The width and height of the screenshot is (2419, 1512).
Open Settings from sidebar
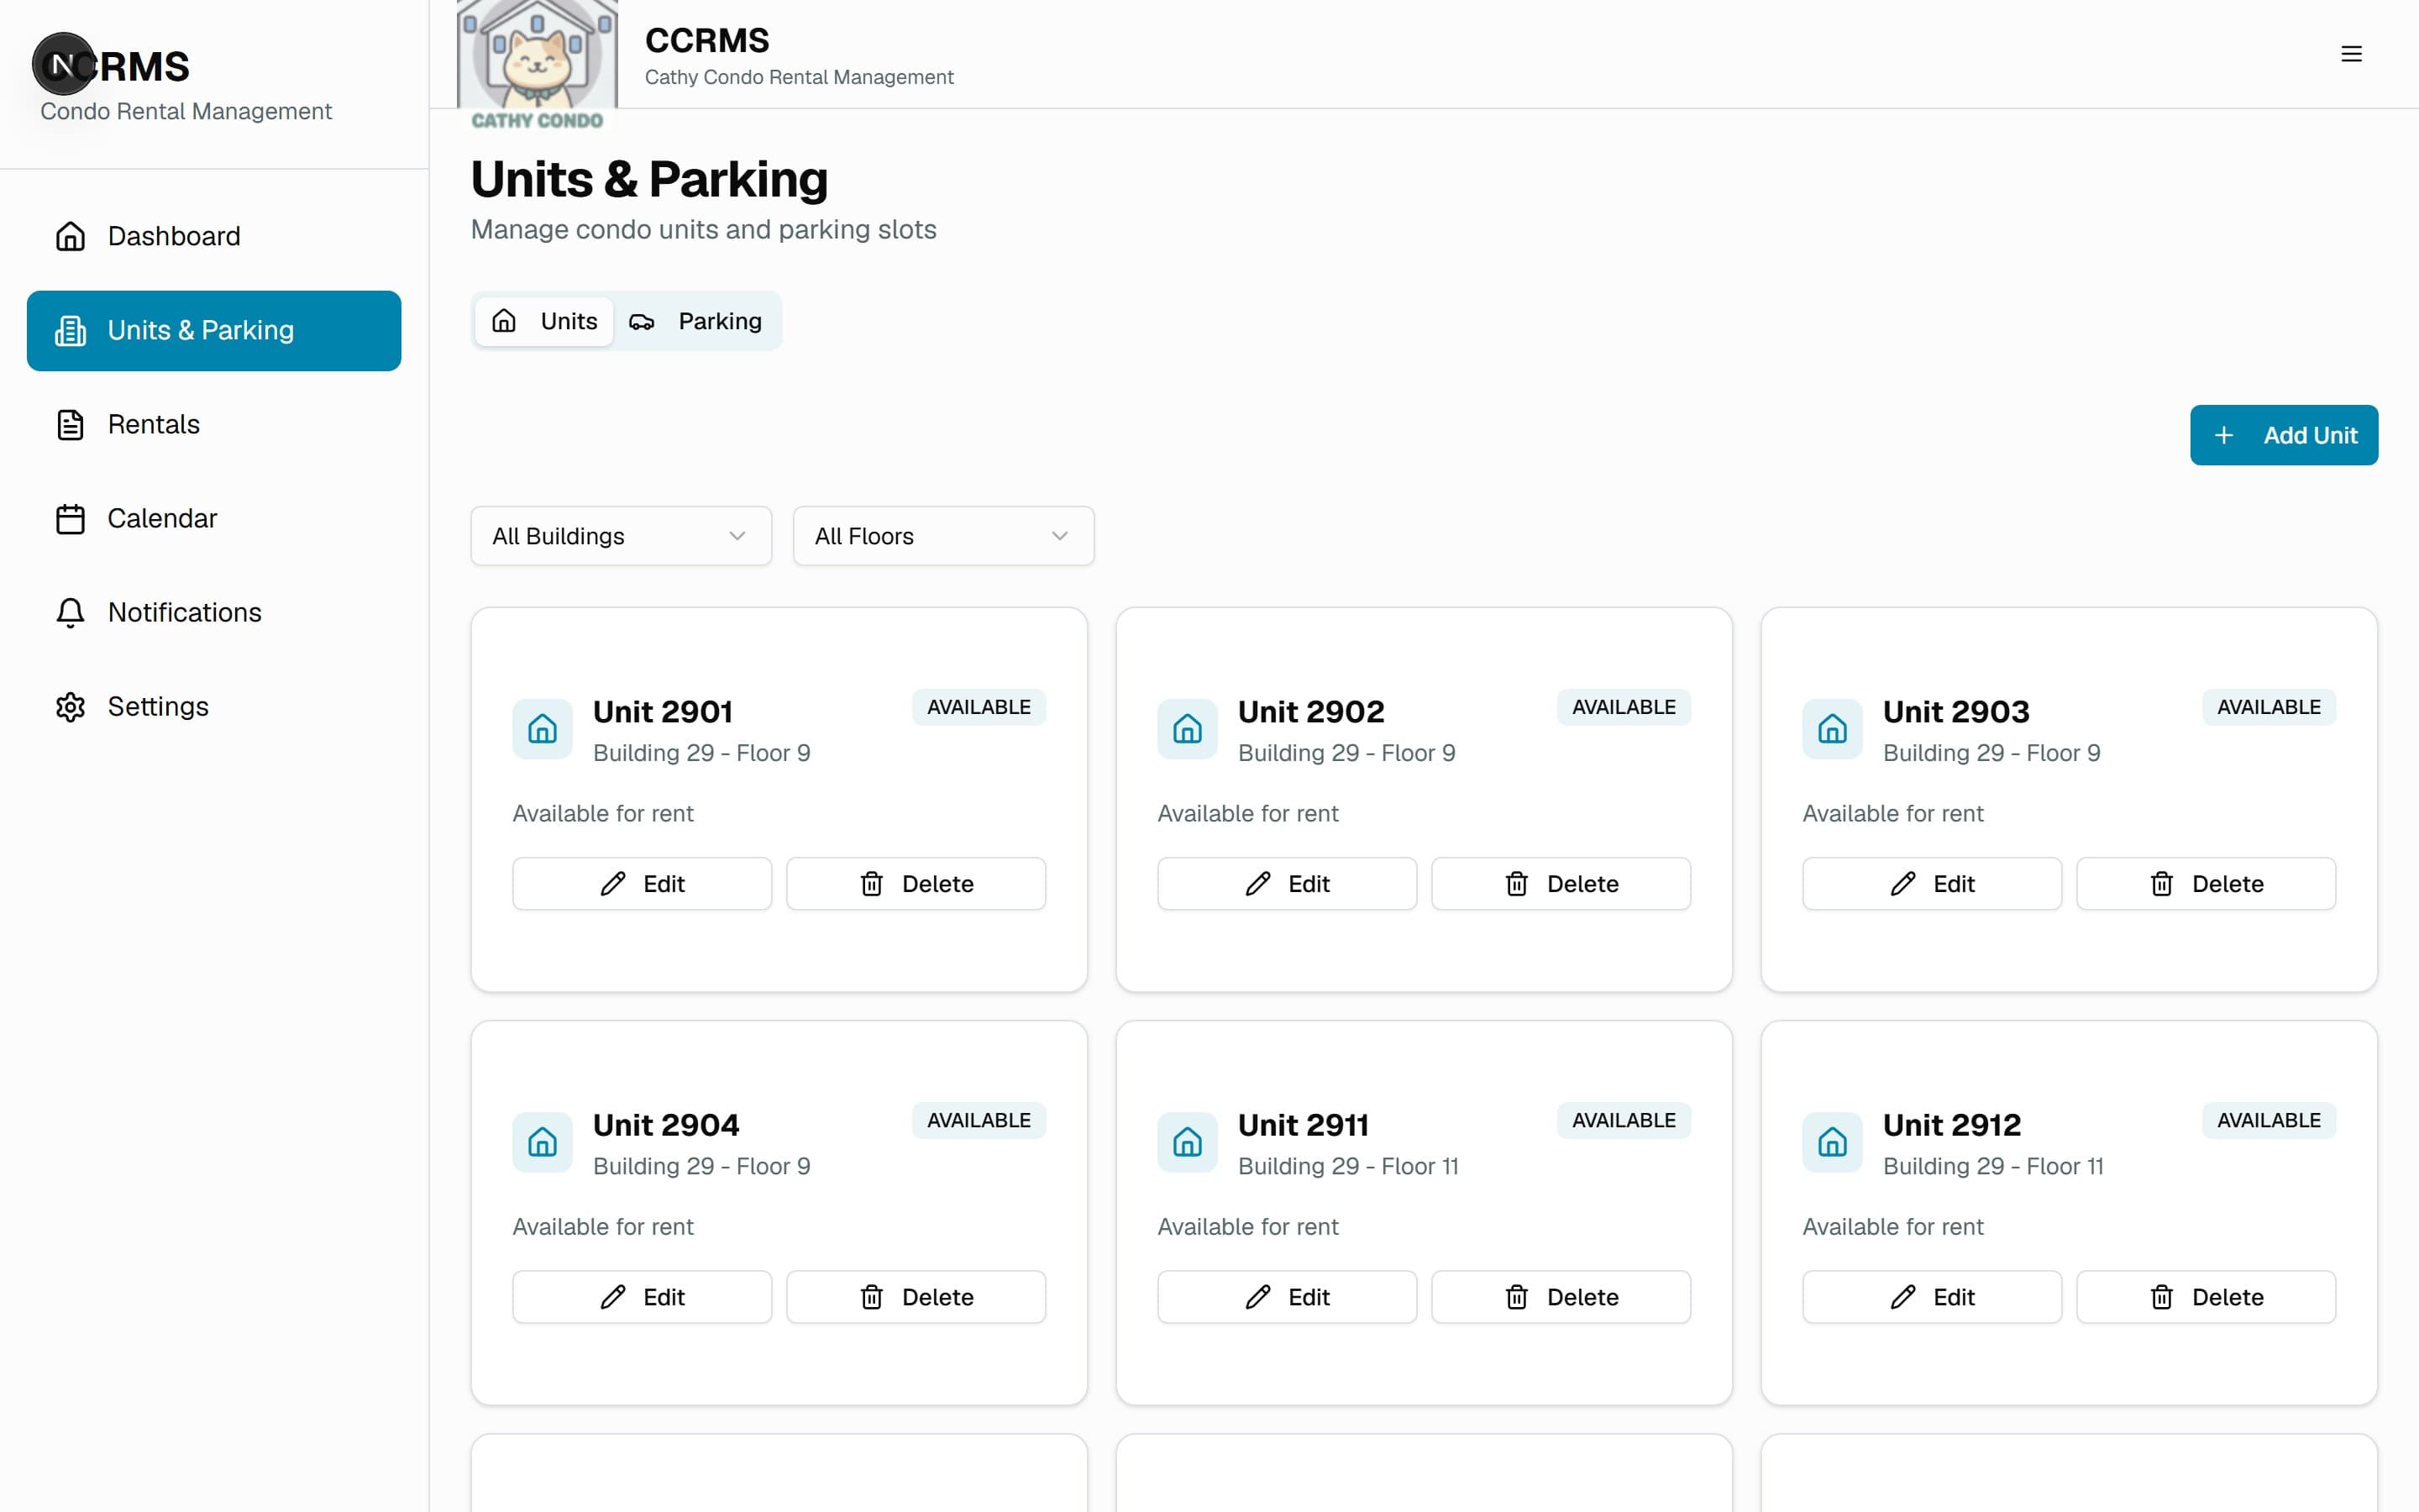pos(214,706)
